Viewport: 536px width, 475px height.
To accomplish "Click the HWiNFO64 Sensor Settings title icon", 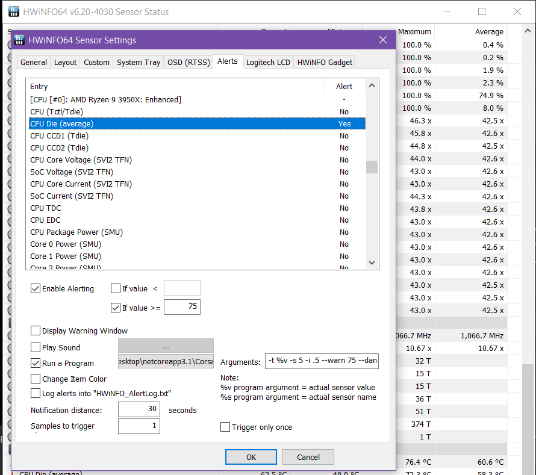I will (19, 40).
